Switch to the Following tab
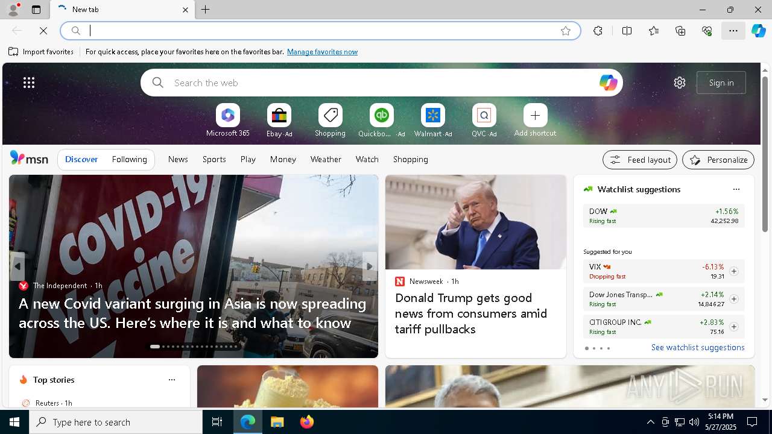 coord(129,159)
